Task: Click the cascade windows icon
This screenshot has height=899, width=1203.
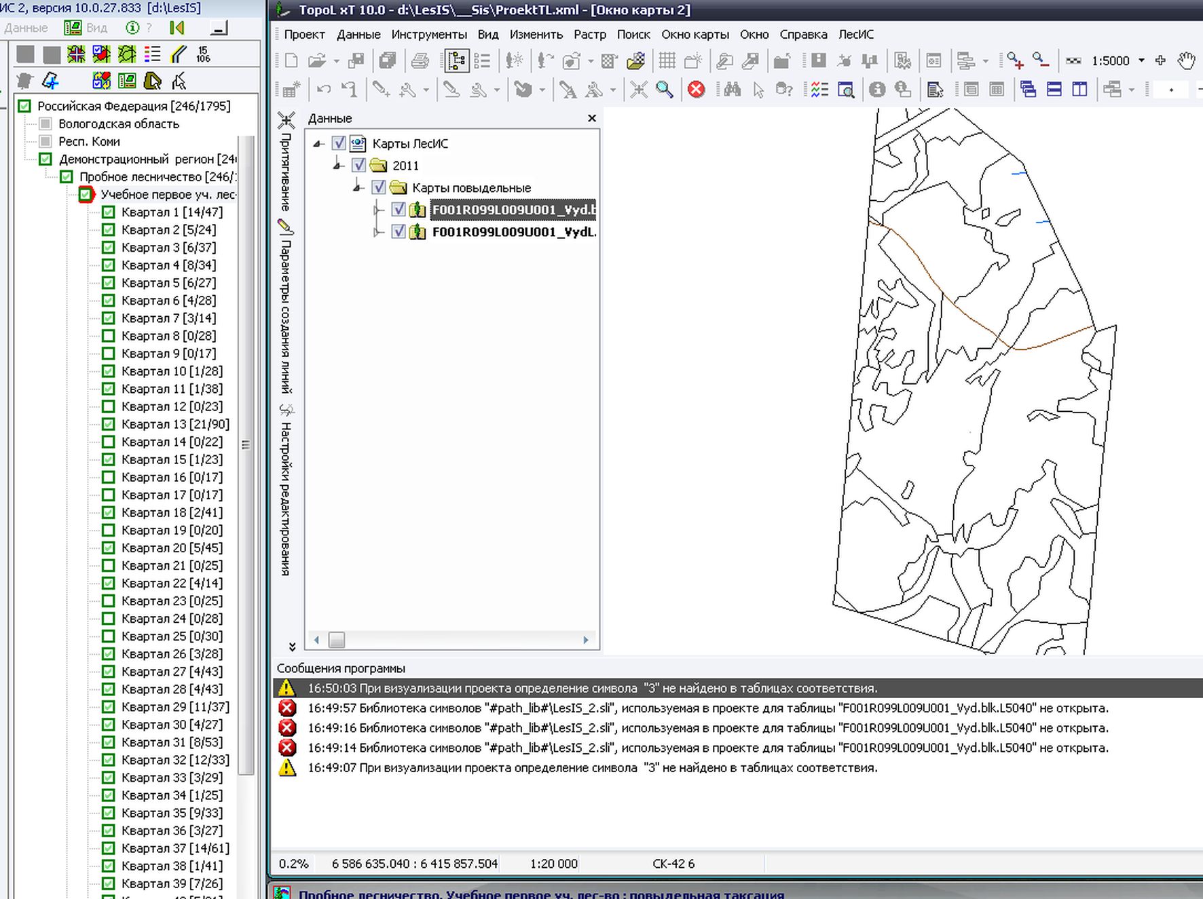Action: coord(1028,90)
